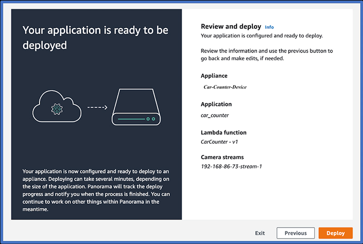Click the Camera streams section label

pyautogui.click(x=222, y=157)
